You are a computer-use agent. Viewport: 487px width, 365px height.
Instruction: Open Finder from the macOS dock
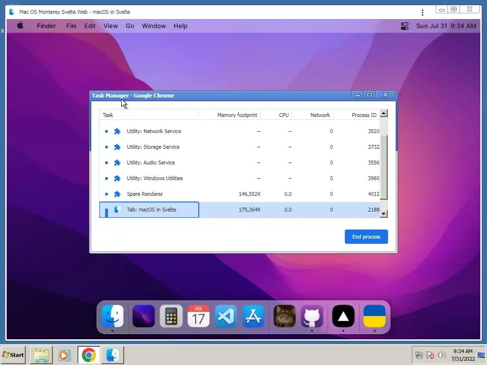[x=112, y=316]
